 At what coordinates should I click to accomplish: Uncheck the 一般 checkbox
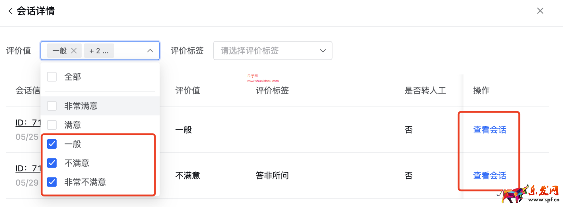coord(52,144)
